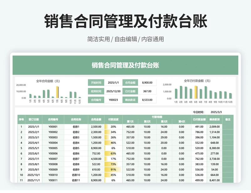This screenshot has width=251, height=193.
Task: Click the 73% progress bar for Y00008
Action: point(113,164)
